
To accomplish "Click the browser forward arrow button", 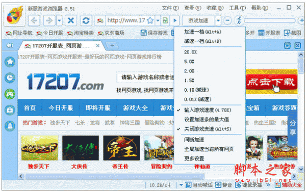I will pyautogui.click(x=49, y=20).
